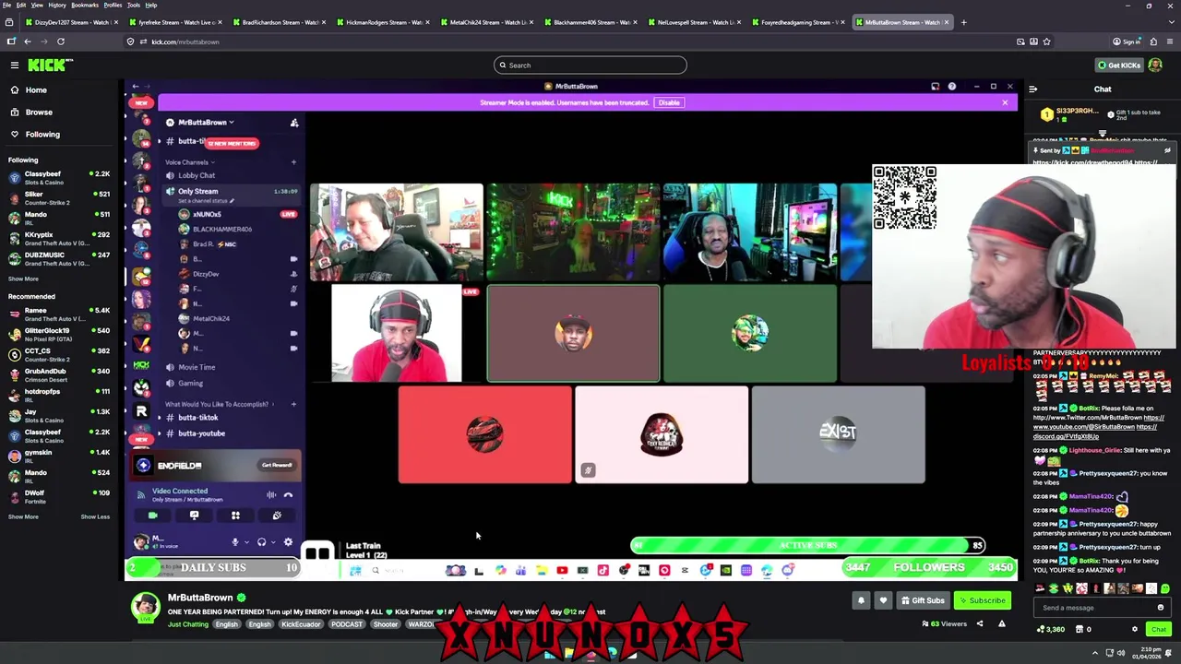Report the stream via the warning triangle icon
1181x664 pixels.
coord(1001,623)
